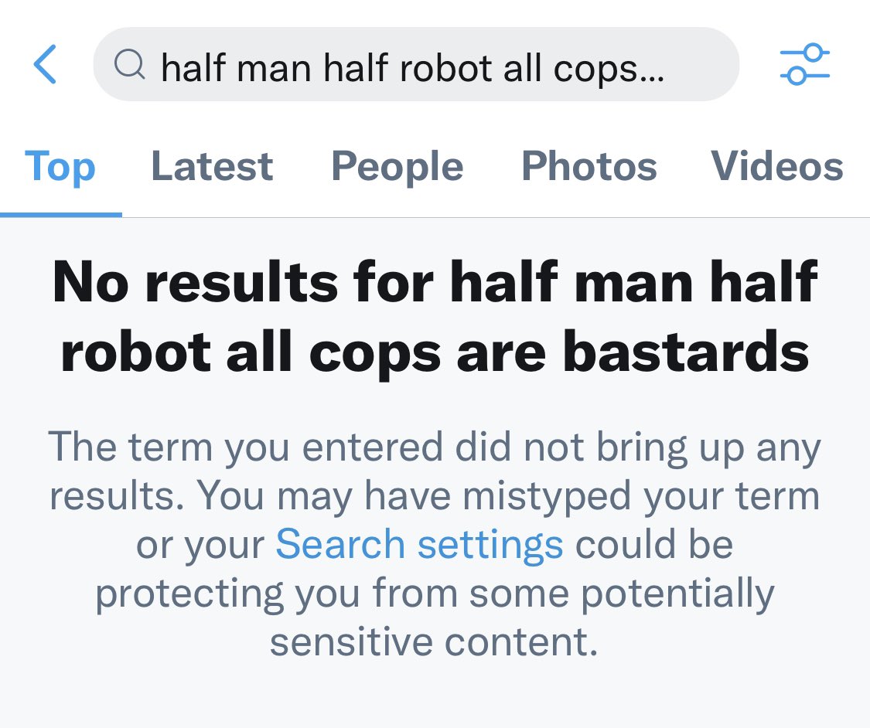Tap the back arrow icon
The image size is (870, 728).
[45, 65]
